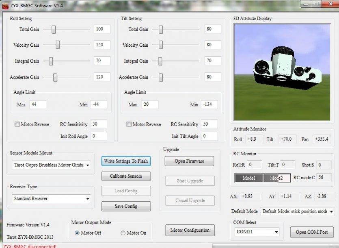Enable Motor Reverse under Tilt Setting
The width and height of the screenshot is (339, 248).
129,124
